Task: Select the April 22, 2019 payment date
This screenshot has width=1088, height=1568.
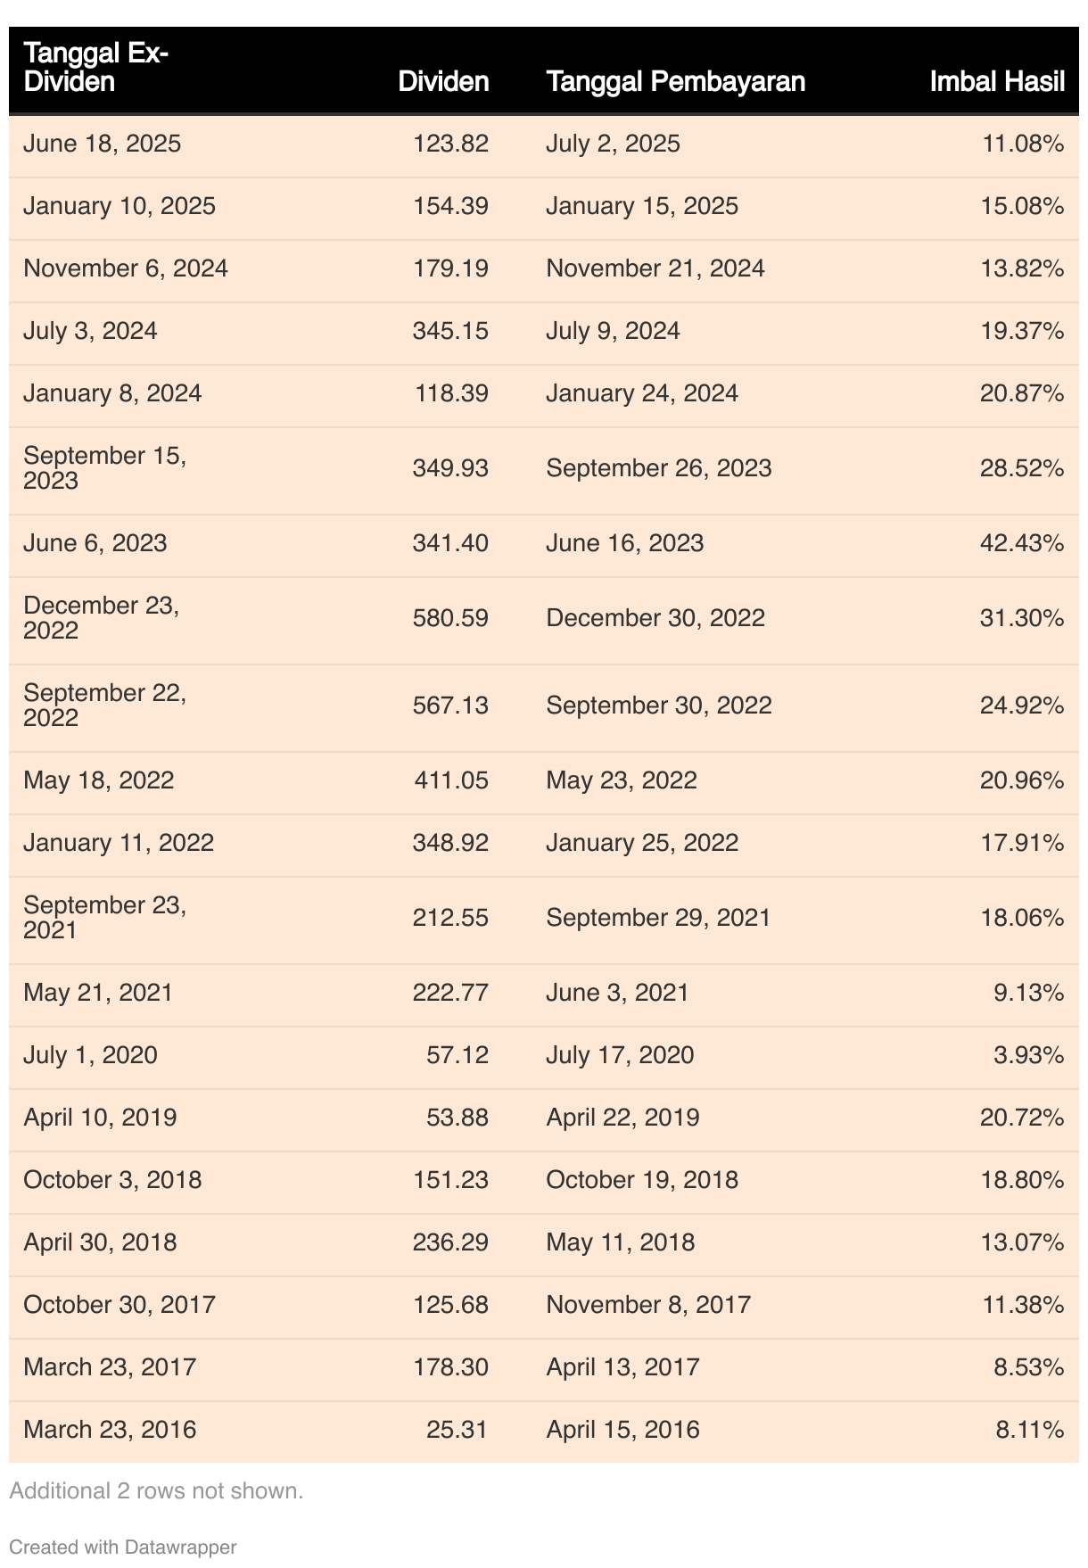Action: [622, 1118]
